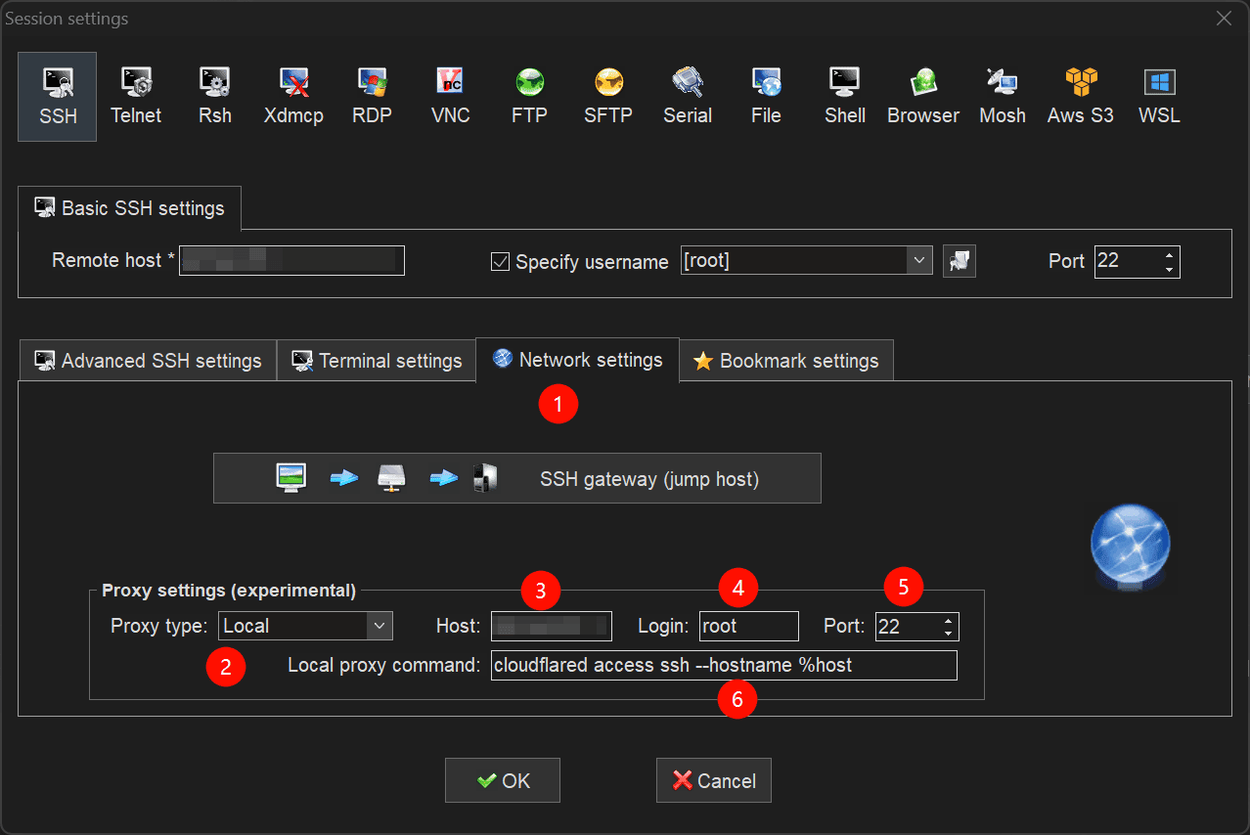Expand the Proxy type dropdown
1250x835 pixels.
click(379, 626)
